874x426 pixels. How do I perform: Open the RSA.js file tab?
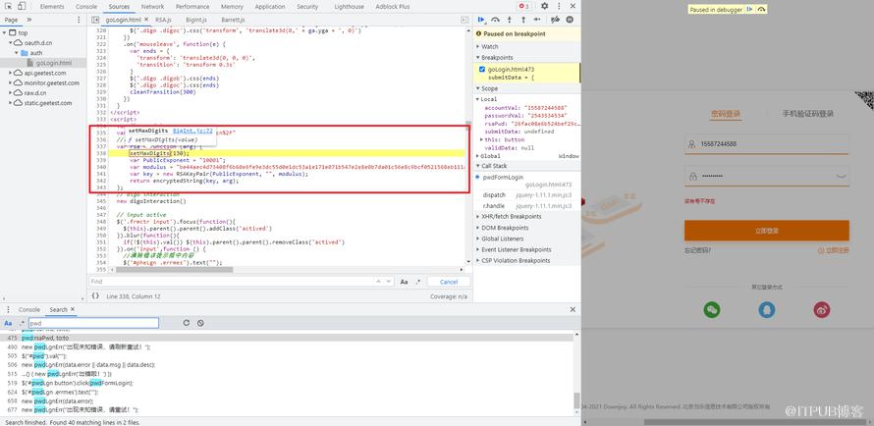163,20
